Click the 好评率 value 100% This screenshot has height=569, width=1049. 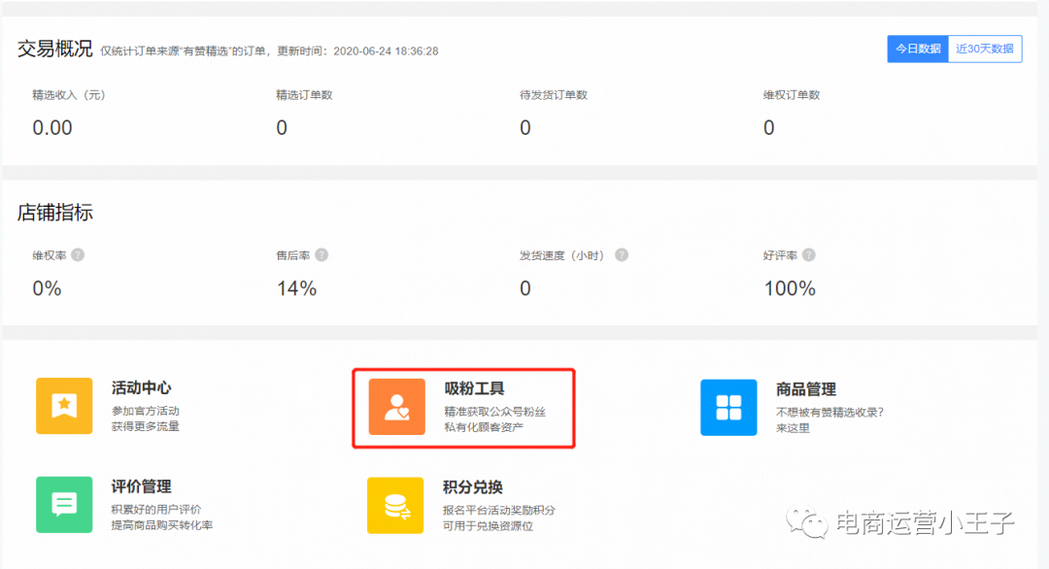790,288
